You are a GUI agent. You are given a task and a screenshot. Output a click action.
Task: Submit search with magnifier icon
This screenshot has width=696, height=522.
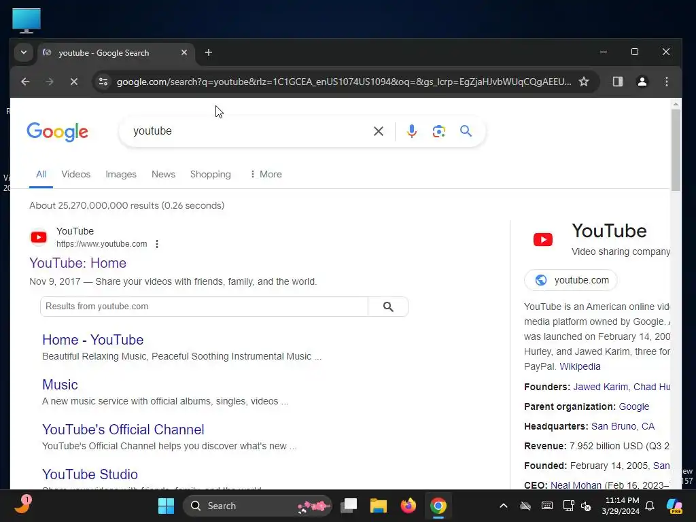pyautogui.click(x=466, y=131)
